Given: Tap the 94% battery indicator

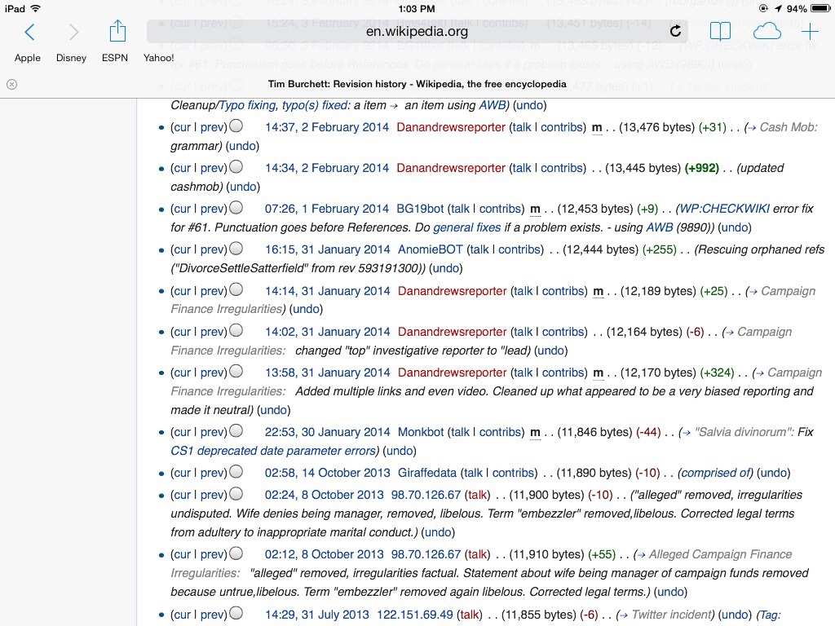Looking at the screenshot, I should point(808,8).
